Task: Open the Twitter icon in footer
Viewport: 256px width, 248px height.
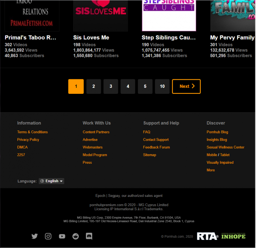Action: coord(34,236)
